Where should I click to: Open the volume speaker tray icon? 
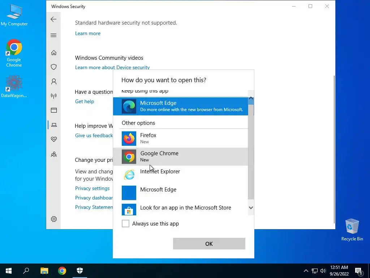[x=323, y=271]
